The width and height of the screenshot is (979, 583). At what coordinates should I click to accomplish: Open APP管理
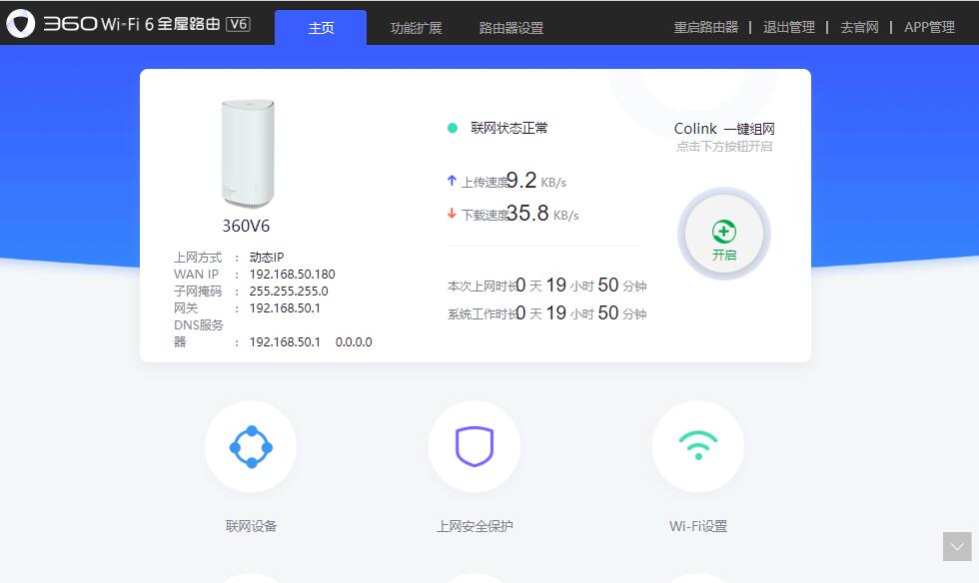pos(930,26)
